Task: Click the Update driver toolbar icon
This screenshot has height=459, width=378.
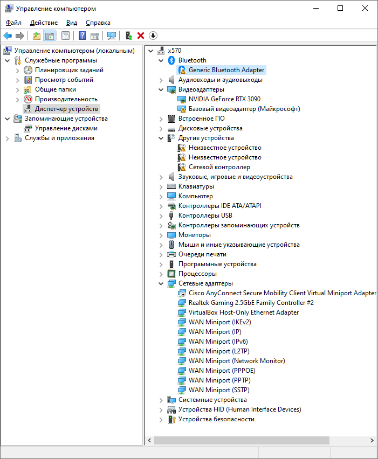Action: (129, 36)
